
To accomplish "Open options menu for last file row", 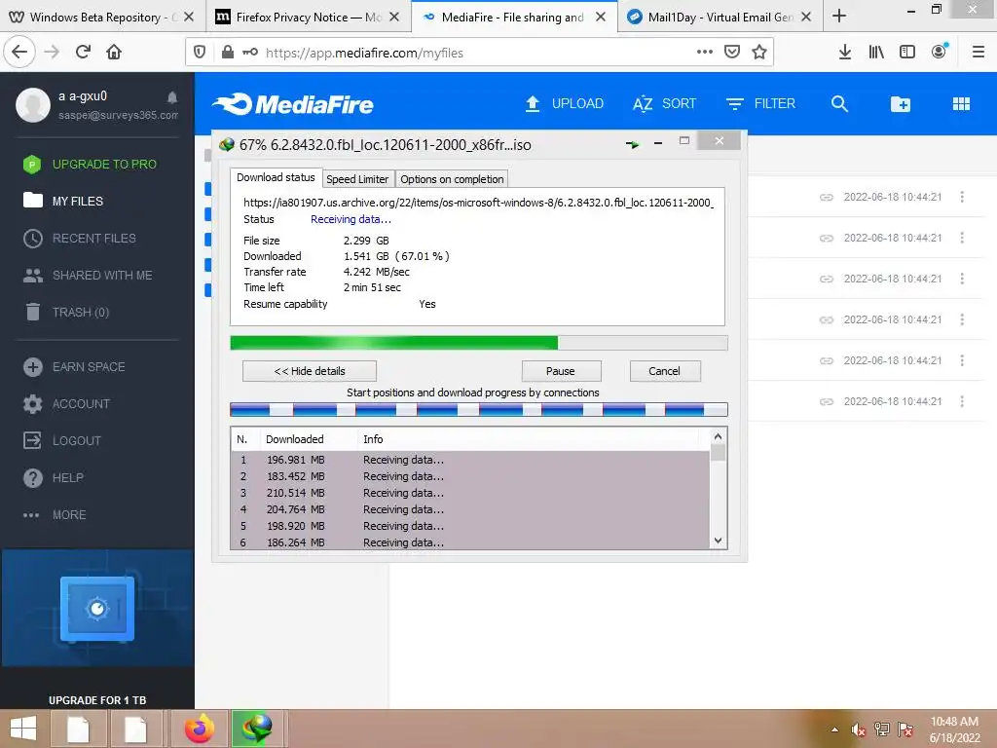I will pyautogui.click(x=962, y=401).
